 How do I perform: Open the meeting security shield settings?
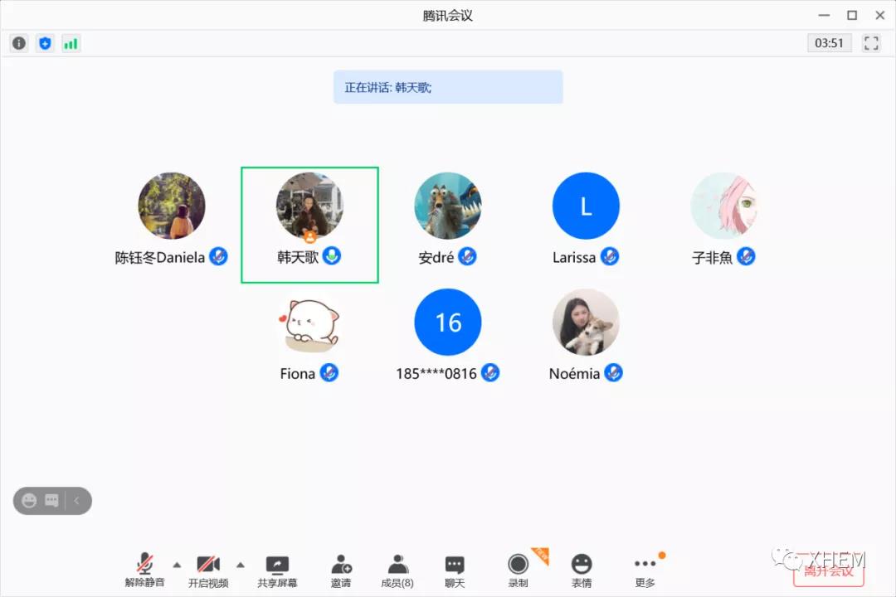45,43
